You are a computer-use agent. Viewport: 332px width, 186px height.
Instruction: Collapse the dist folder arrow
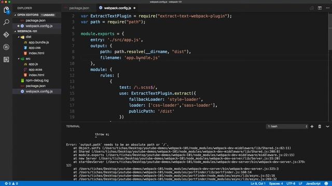[x=19, y=37]
